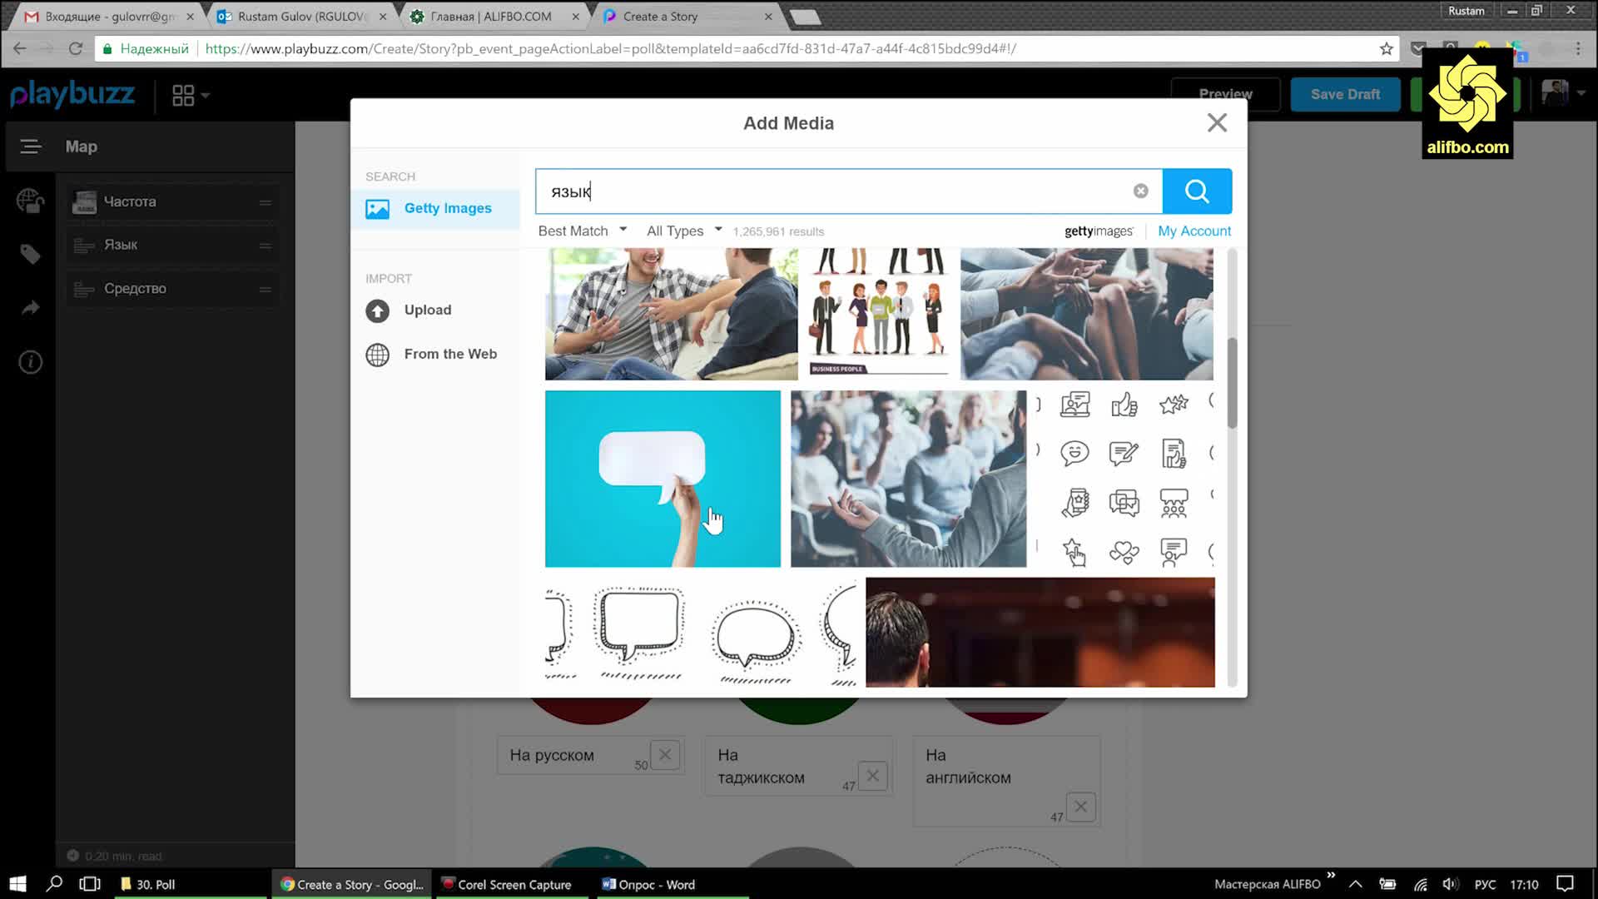
Task: Open the Best Match sort dropdown
Action: 582,231
